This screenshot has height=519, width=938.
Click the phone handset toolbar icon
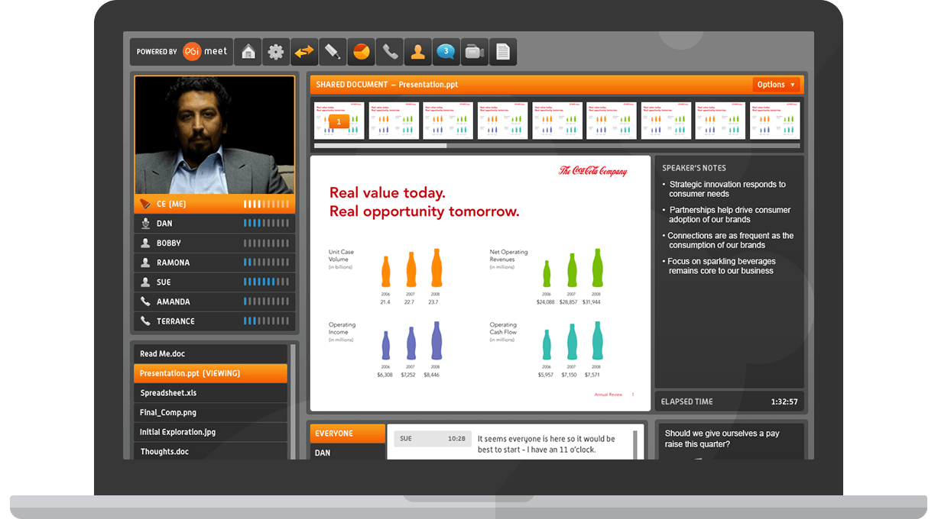(390, 52)
